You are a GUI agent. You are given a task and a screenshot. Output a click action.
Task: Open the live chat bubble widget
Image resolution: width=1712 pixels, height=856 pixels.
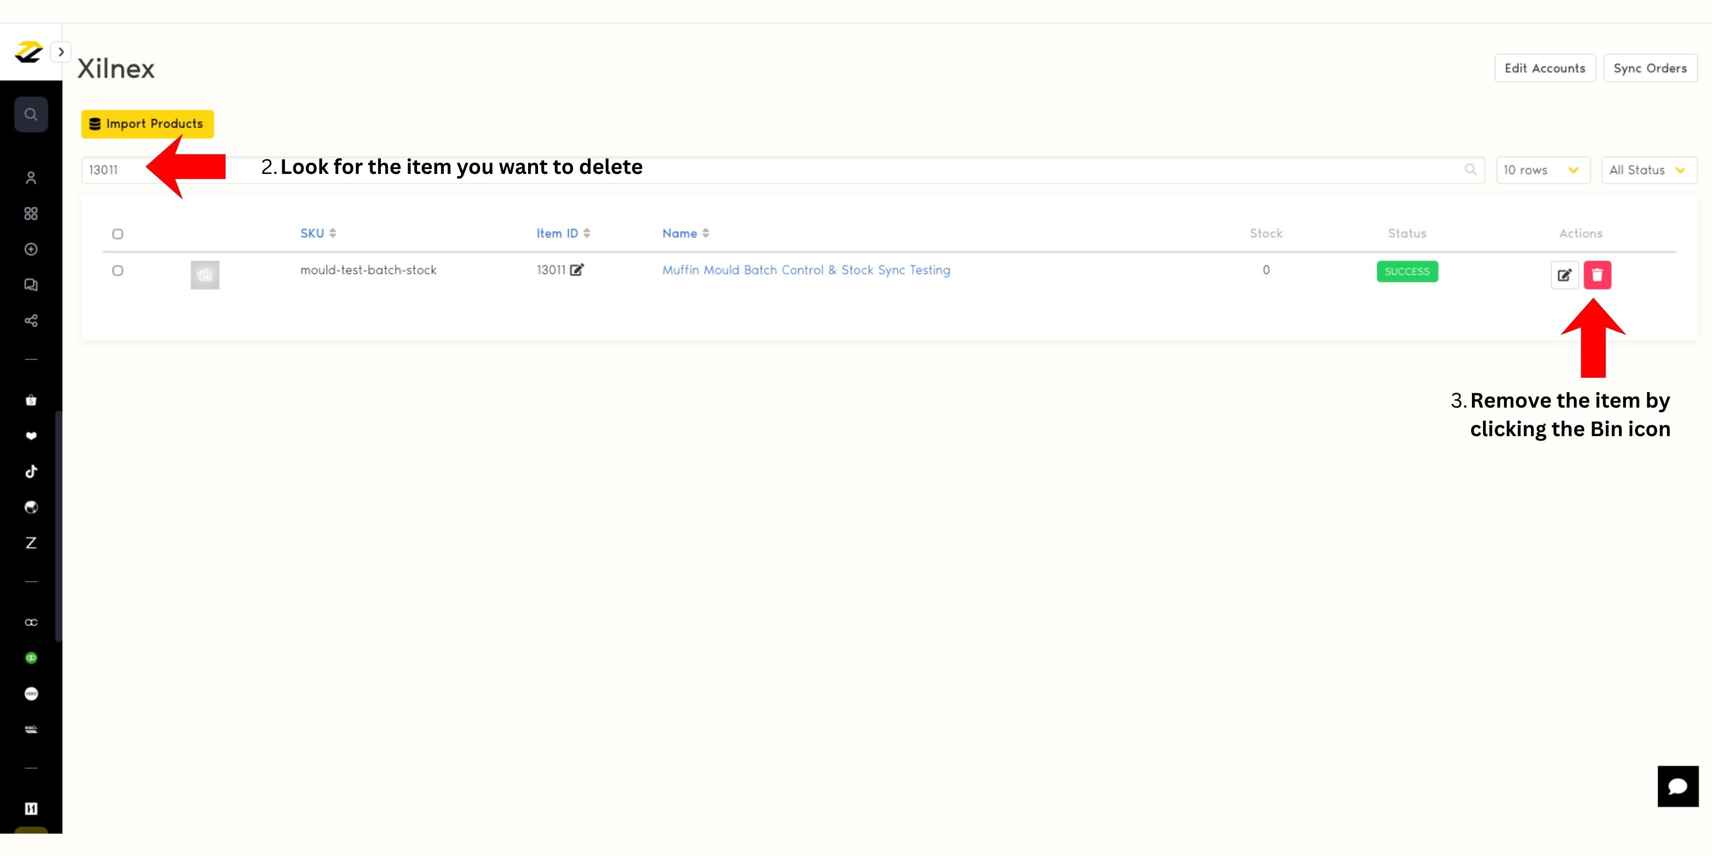pyautogui.click(x=1678, y=786)
